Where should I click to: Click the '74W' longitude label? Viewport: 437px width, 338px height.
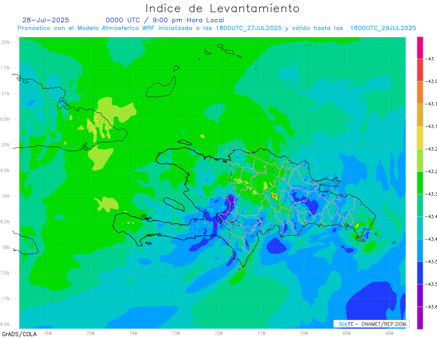pos(133,333)
